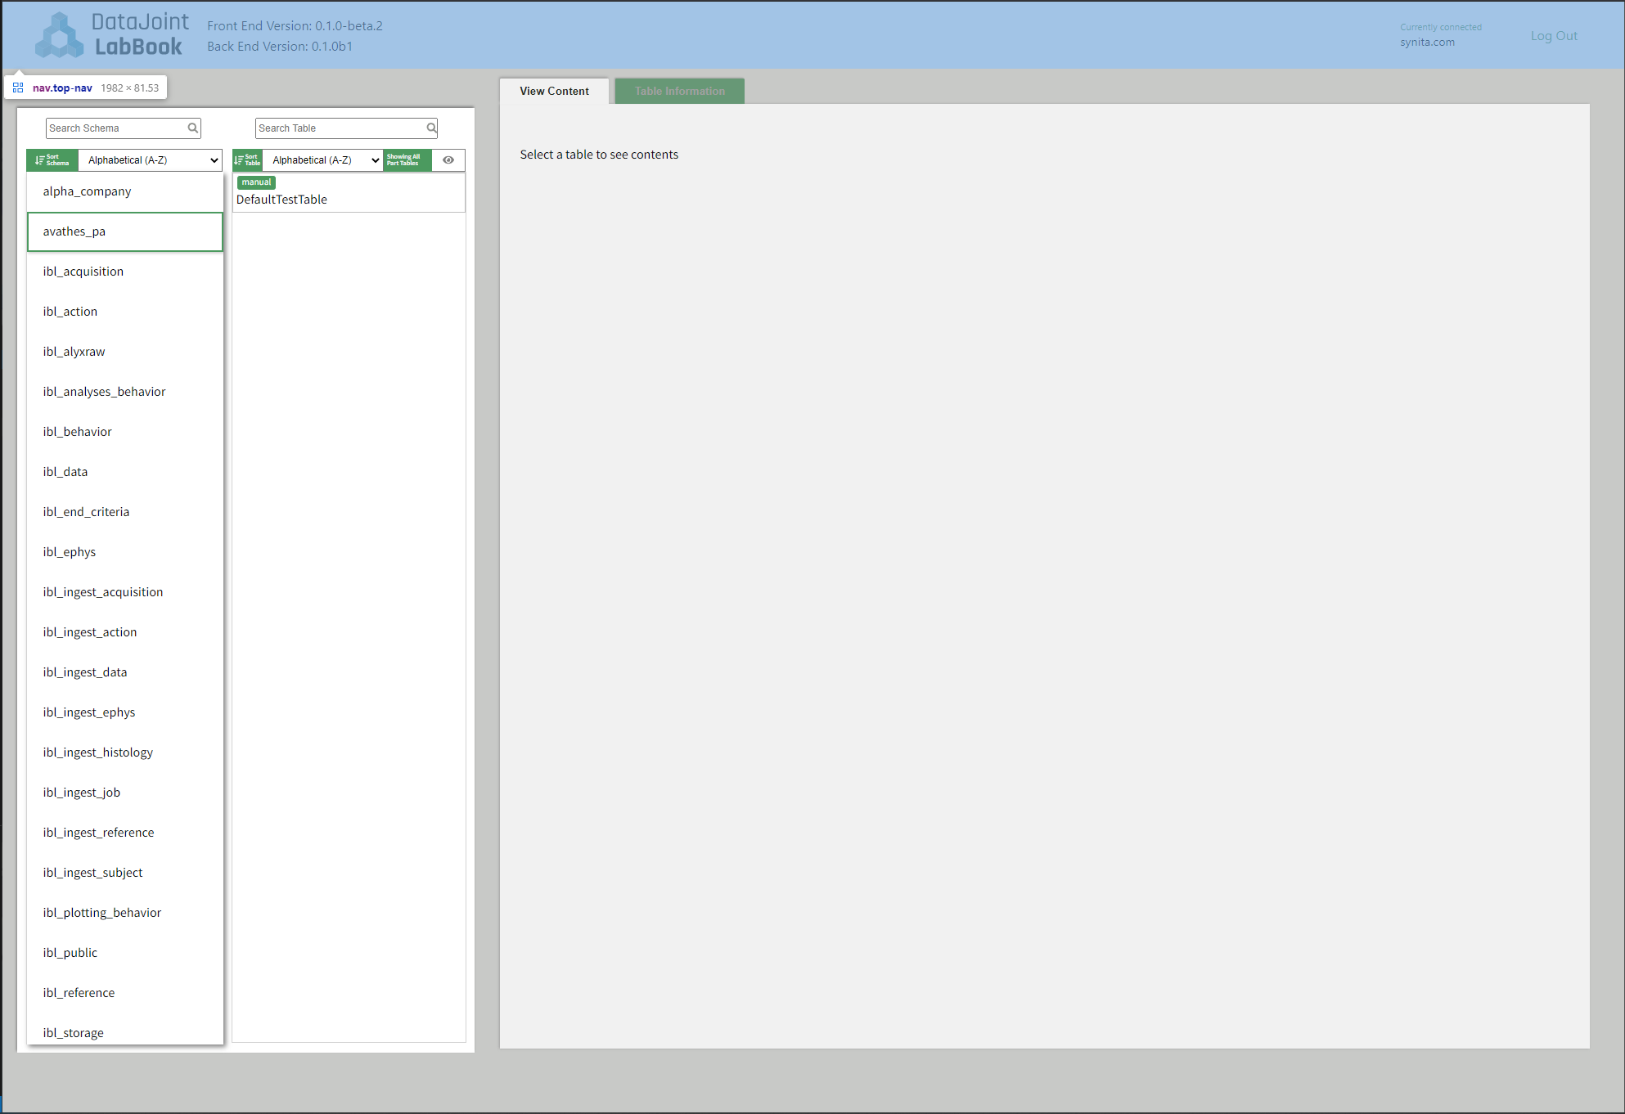The width and height of the screenshot is (1625, 1114).
Task: Click the Search Table magnifier icon
Action: pyautogui.click(x=432, y=128)
